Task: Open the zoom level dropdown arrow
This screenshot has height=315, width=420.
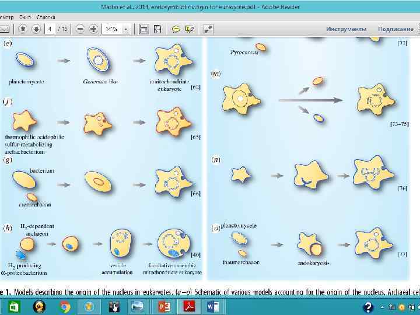Action: click(x=126, y=29)
